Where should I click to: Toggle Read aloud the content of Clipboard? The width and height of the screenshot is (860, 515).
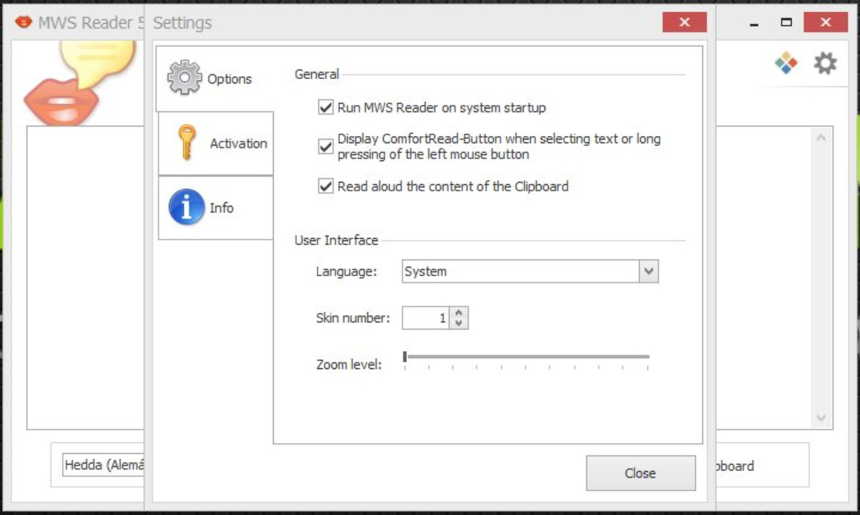[x=325, y=187]
